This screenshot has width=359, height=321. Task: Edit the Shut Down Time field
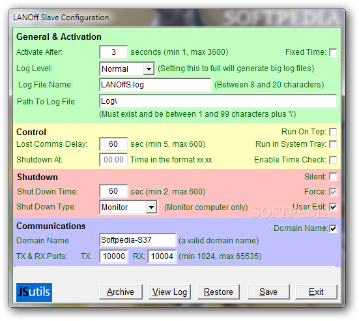[113, 191]
